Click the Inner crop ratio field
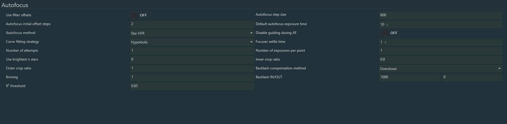This screenshot has width=507, height=124. [x=440, y=59]
